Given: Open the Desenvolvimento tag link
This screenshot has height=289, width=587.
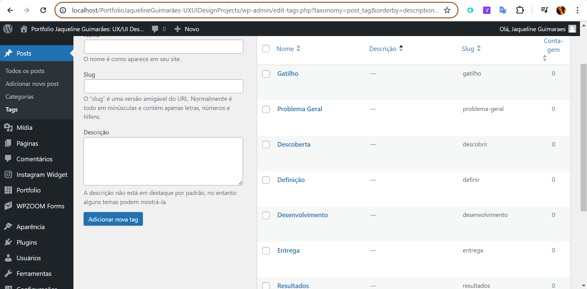Looking at the screenshot, I should [x=302, y=215].
